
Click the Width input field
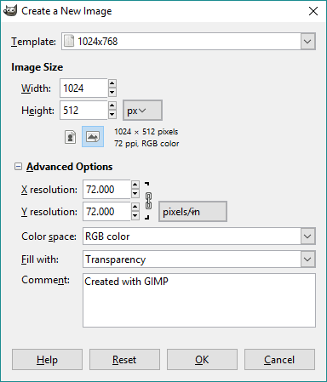click(x=83, y=88)
